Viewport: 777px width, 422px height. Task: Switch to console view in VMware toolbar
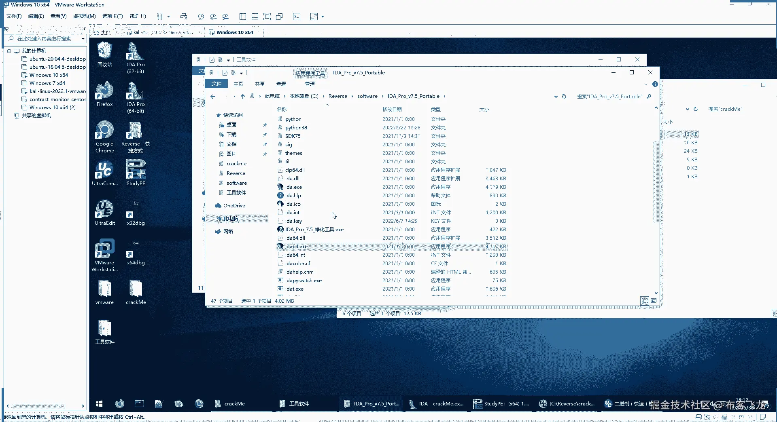[x=297, y=17]
